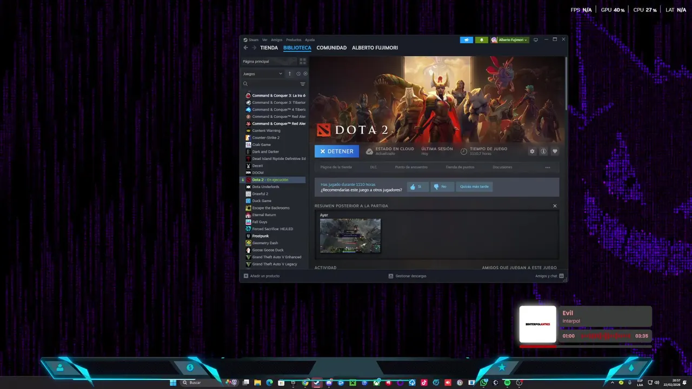Click the Evil album art thumbnail

537,324
